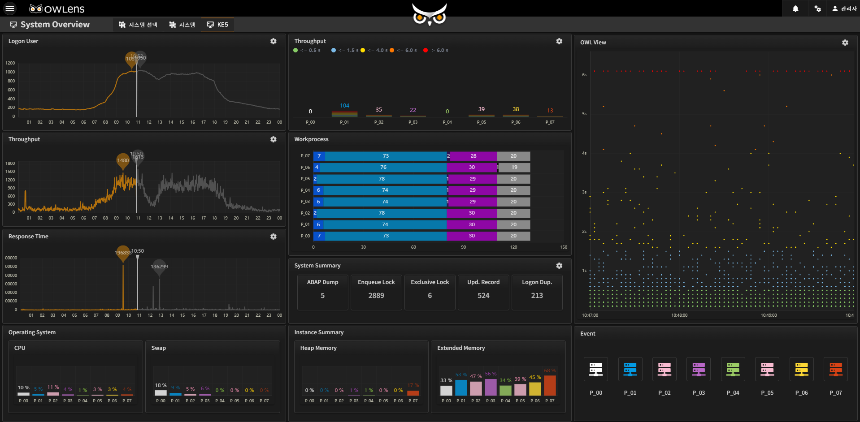This screenshot has height=422, width=860.
Task: Toggle the <= 4.0 s legend
Action: coord(374,50)
